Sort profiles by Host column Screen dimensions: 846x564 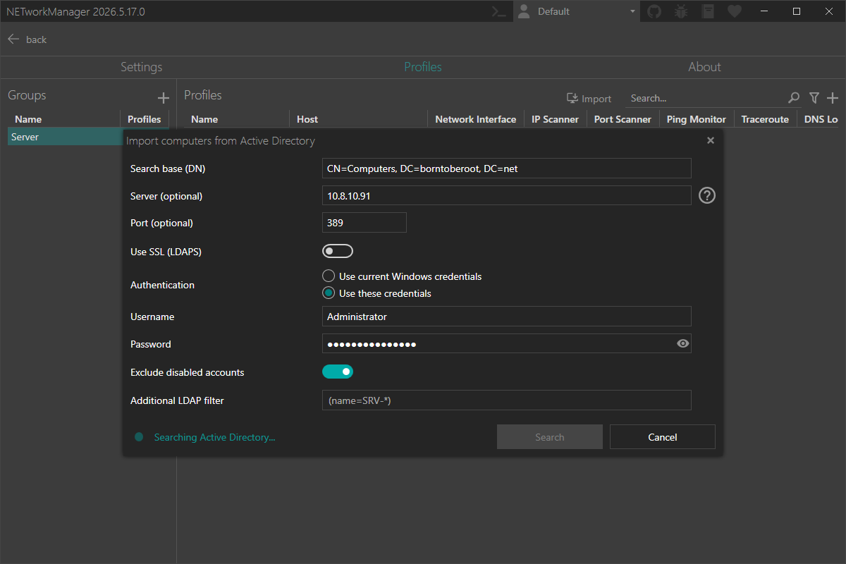[359, 119]
